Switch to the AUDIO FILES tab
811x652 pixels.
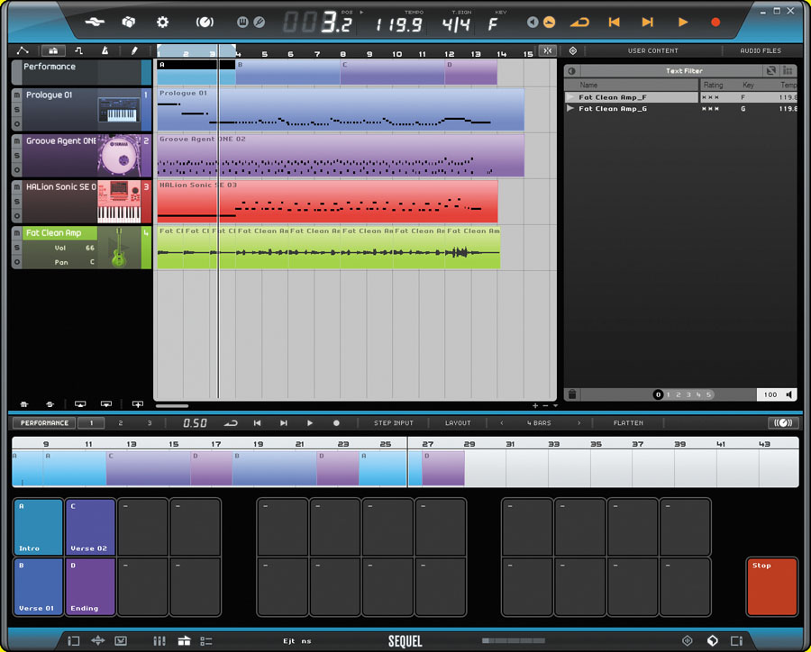[x=760, y=50]
